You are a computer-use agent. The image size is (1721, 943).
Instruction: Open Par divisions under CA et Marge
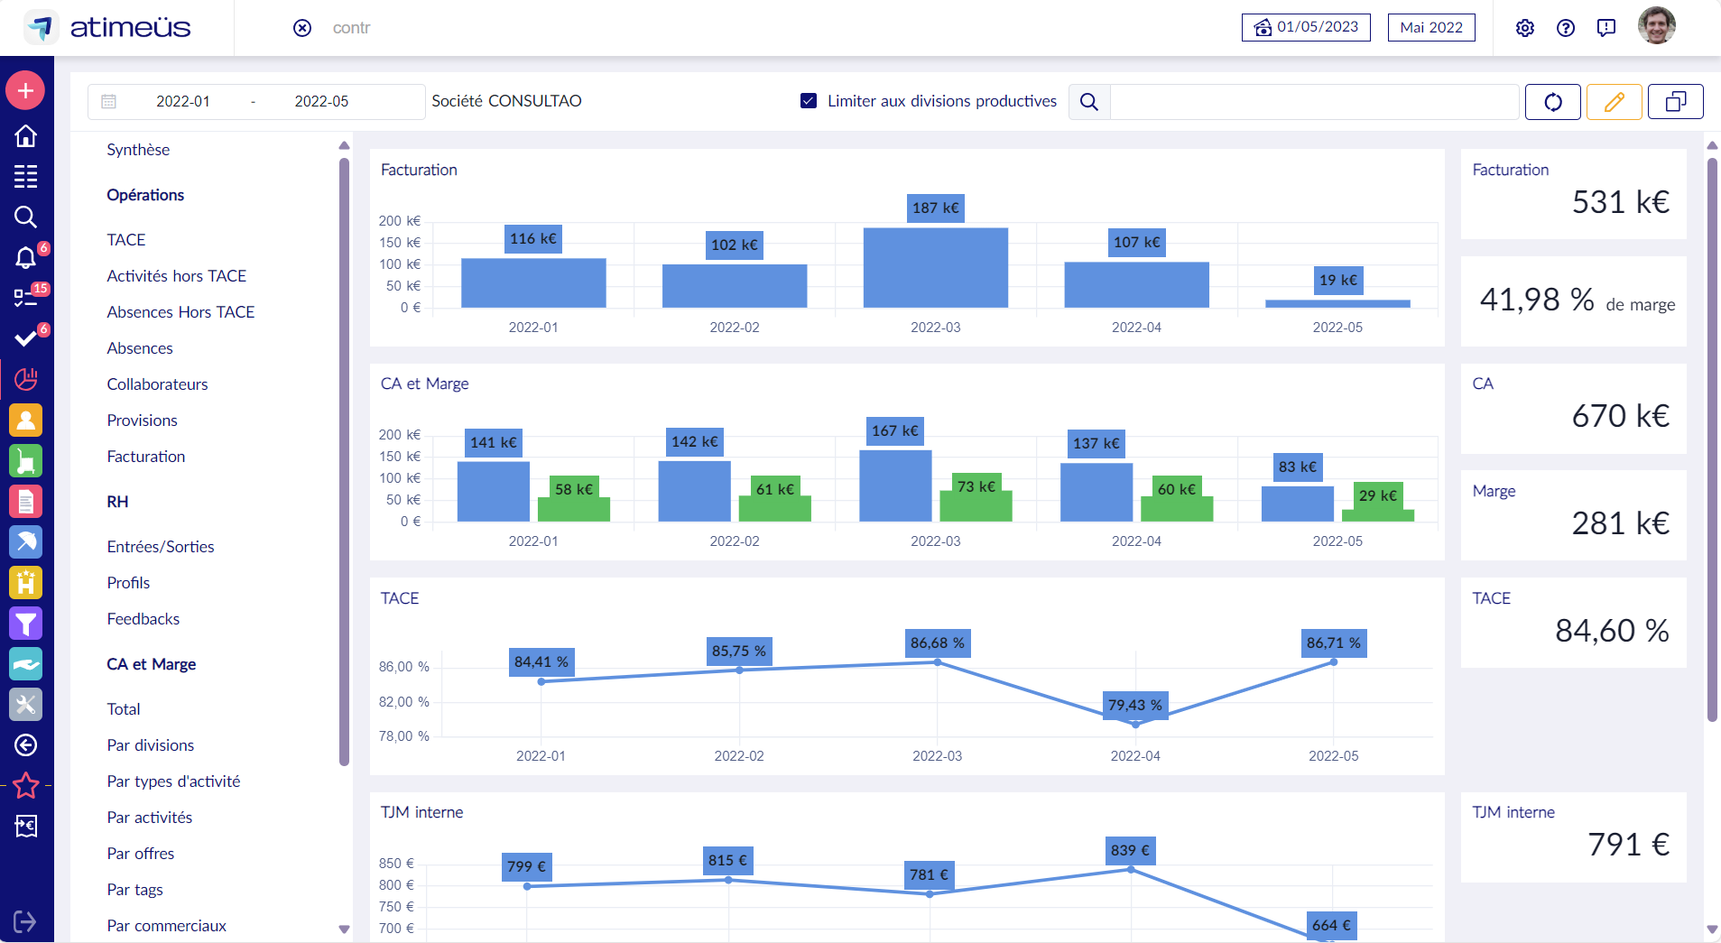[151, 745]
